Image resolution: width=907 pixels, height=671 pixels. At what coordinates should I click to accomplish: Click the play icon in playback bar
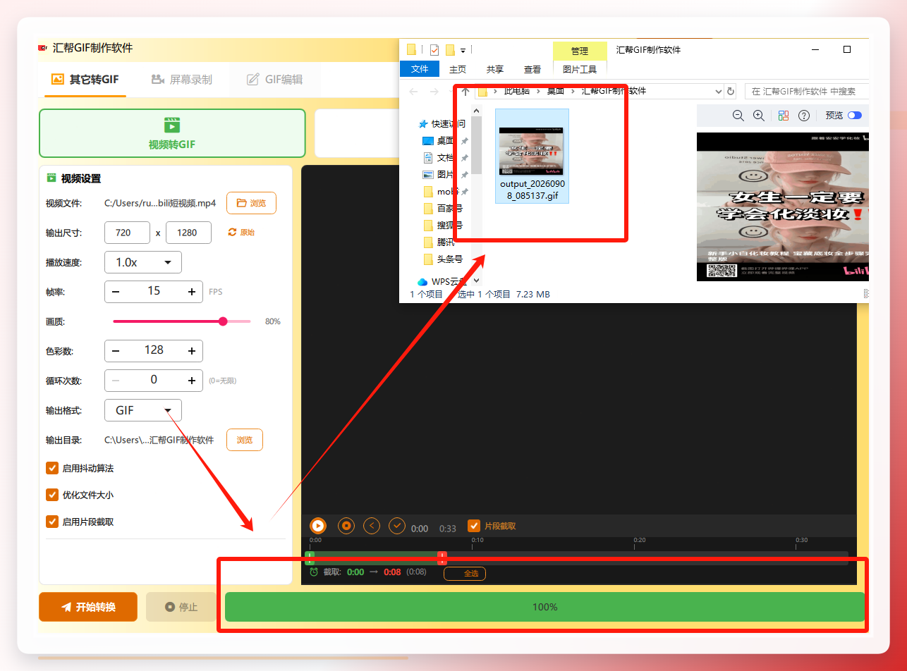pos(318,526)
